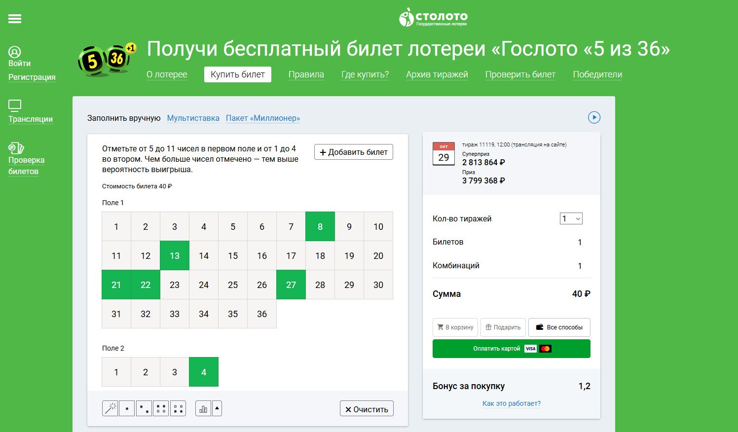Click the Stoloto logo
Image resolution: width=738 pixels, height=432 pixels.
click(433, 17)
